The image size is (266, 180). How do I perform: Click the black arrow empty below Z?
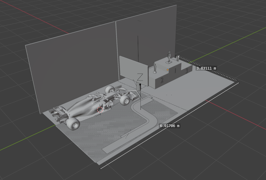[140, 85]
